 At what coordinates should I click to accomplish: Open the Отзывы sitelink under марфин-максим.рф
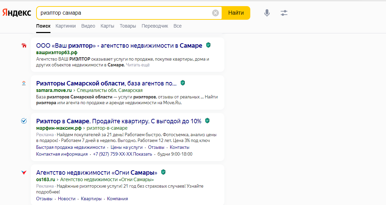156,147
